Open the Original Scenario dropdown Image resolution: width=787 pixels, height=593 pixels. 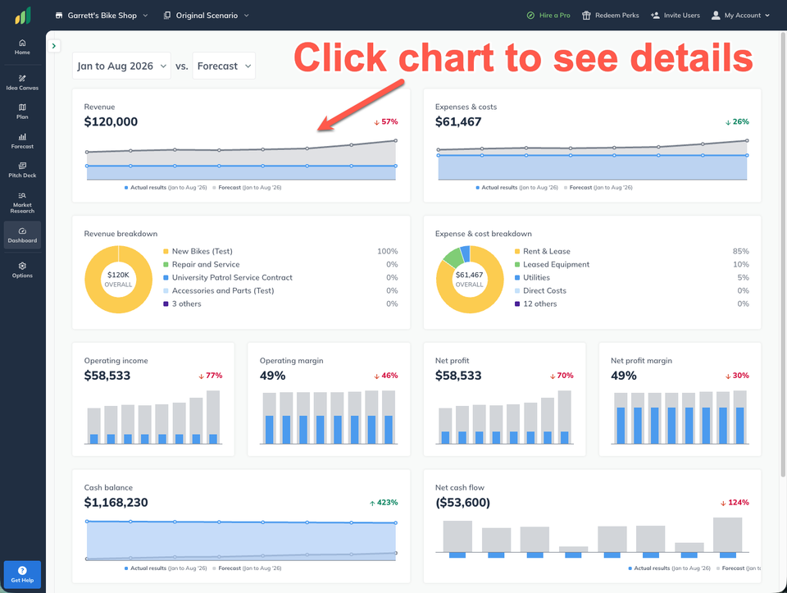[207, 16]
